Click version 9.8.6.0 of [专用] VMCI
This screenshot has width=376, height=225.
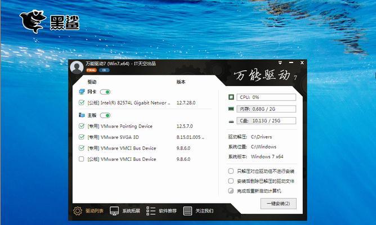pyautogui.click(x=183, y=148)
